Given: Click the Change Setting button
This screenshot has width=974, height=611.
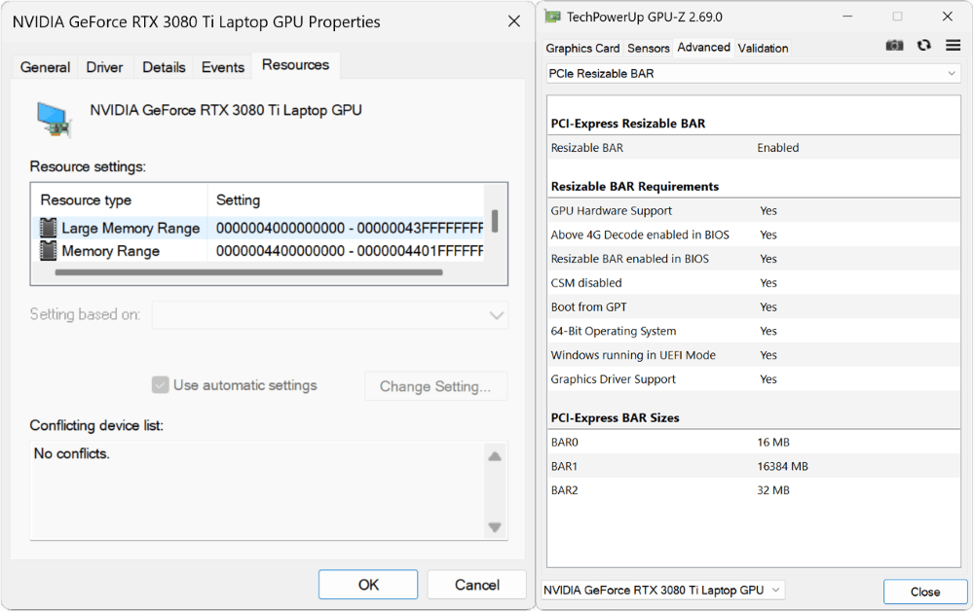Looking at the screenshot, I should pos(435,386).
